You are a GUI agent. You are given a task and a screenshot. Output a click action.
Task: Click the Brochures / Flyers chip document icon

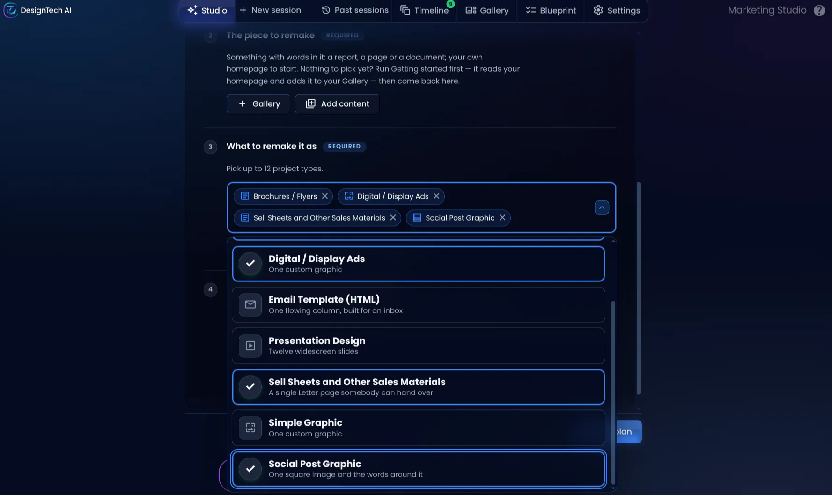point(245,196)
